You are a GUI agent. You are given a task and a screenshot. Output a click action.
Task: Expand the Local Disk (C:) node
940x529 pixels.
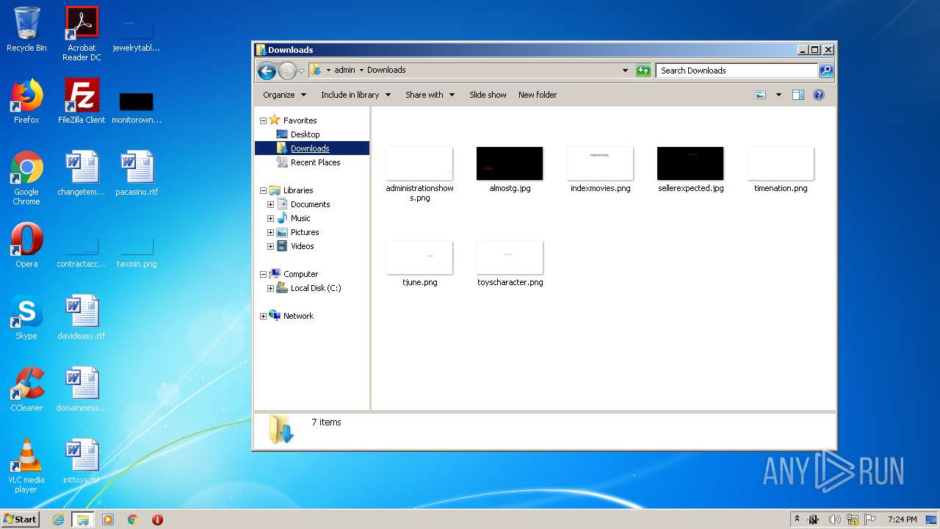270,288
